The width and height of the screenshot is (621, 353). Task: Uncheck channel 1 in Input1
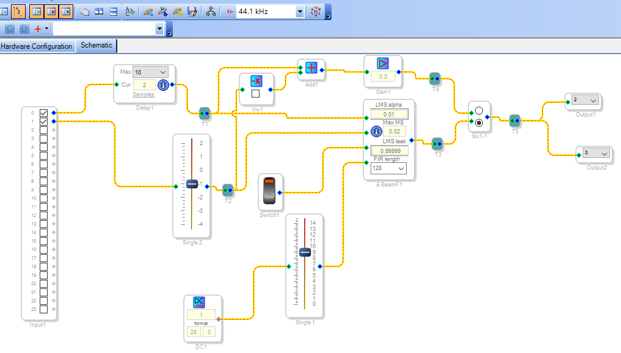[x=43, y=122]
